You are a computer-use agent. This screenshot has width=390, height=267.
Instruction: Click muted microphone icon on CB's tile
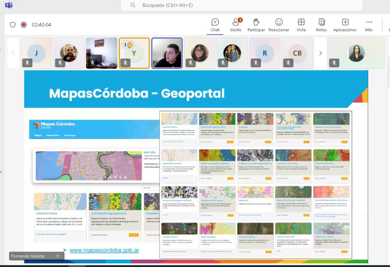[288, 63]
